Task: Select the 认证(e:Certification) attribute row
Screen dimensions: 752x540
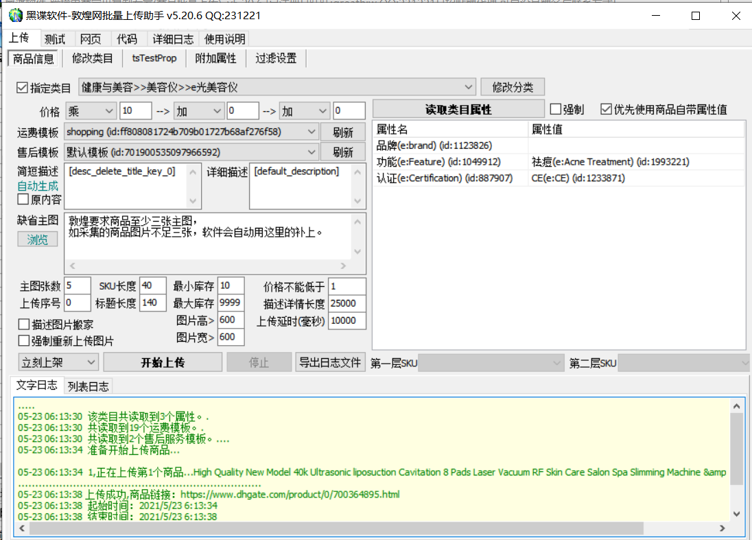Action: click(x=559, y=178)
